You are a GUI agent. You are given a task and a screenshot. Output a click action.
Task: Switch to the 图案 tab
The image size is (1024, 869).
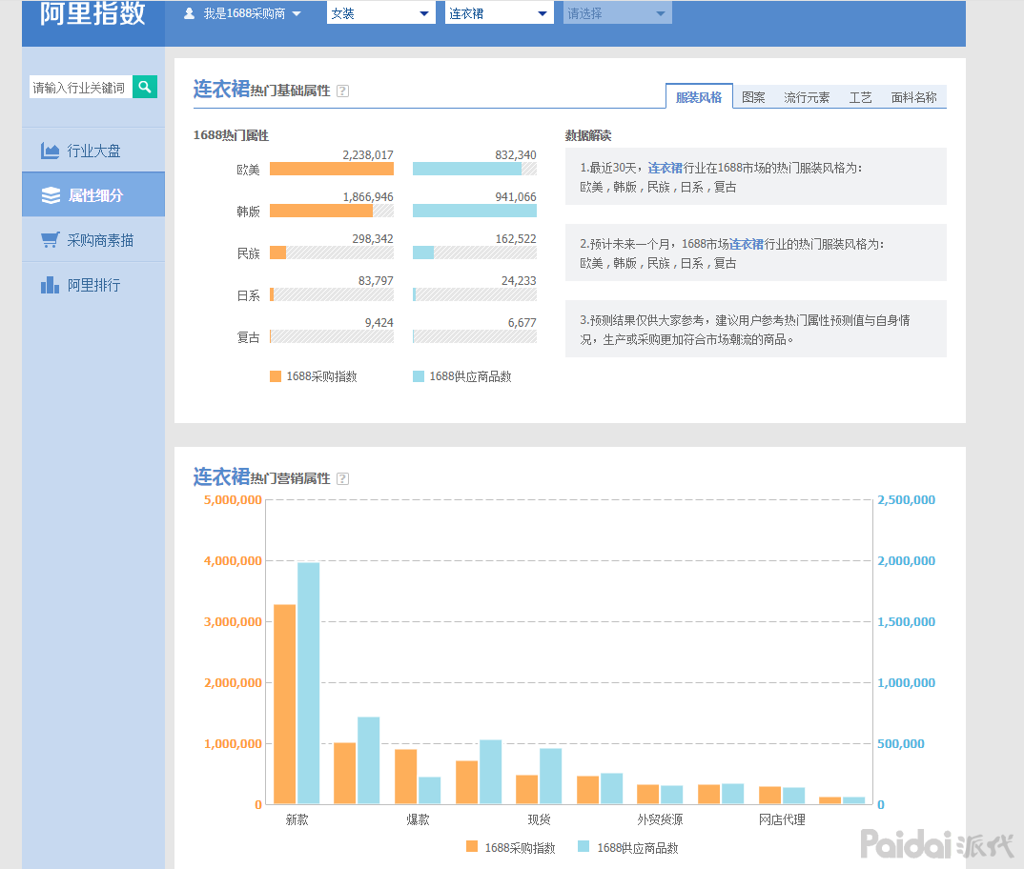(753, 97)
